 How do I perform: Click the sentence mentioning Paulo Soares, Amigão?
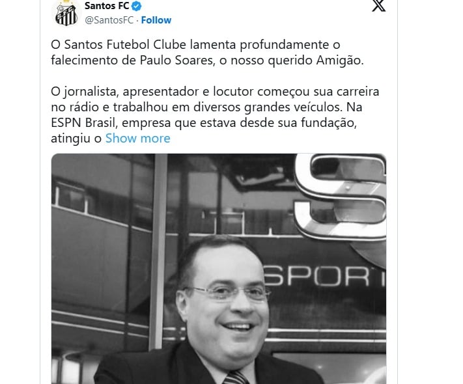207,53
